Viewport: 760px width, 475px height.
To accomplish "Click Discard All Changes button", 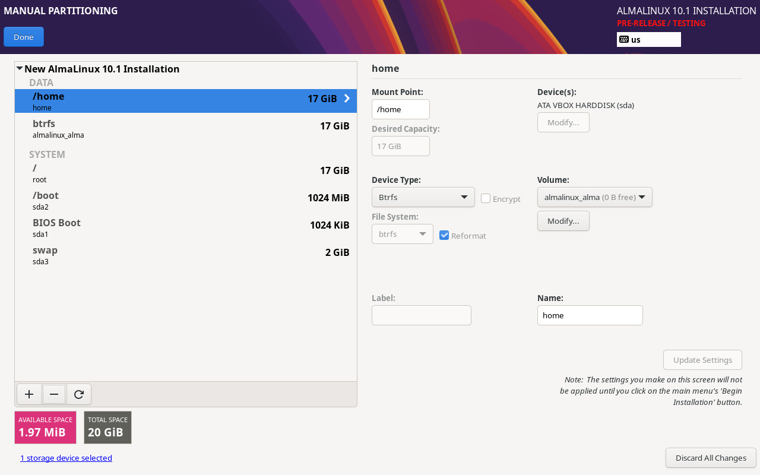I will click(x=711, y=458).
